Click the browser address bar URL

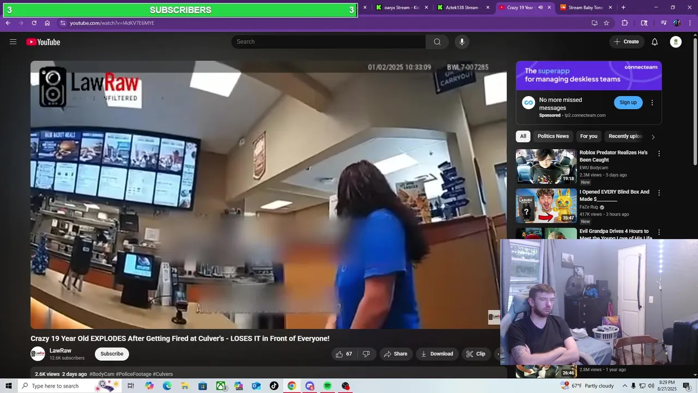(x=112, y=23)
